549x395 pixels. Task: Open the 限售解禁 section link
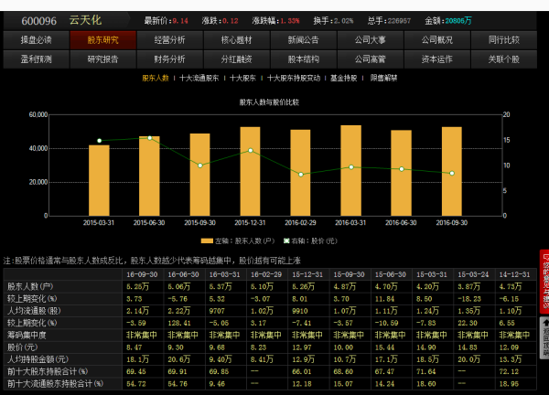click(x=383, y=78)
